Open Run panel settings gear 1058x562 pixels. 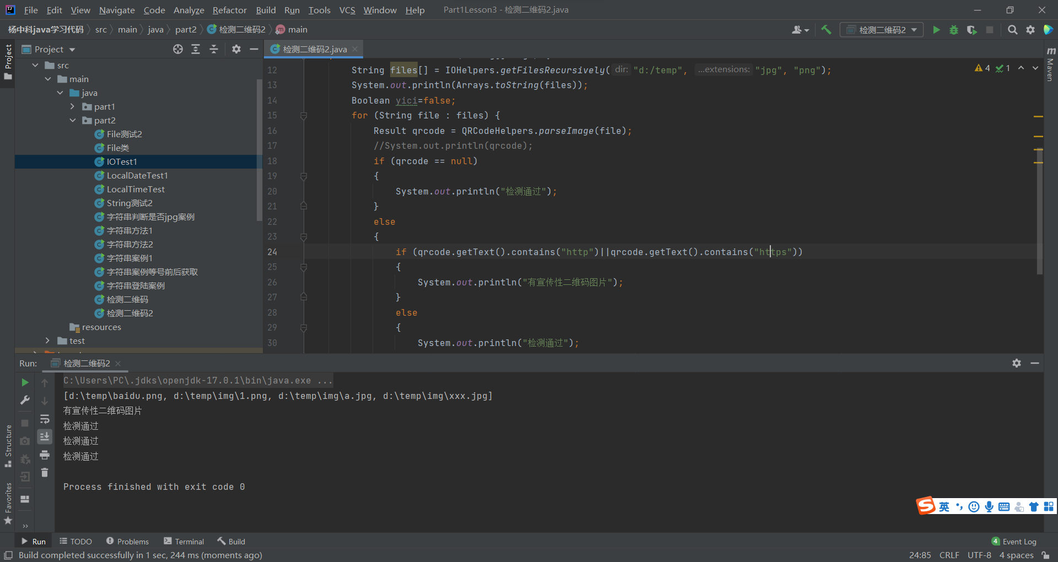[x=1017, y=363]
